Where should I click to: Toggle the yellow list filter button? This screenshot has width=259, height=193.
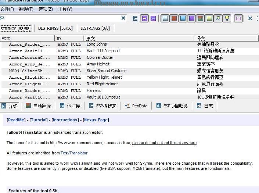tap(209, 18)
